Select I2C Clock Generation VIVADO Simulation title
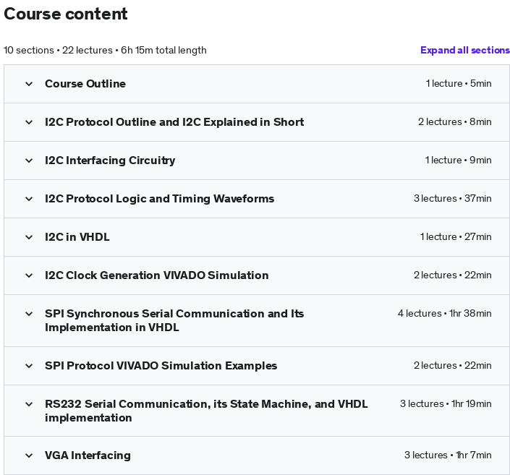 (x=157, y=275)
